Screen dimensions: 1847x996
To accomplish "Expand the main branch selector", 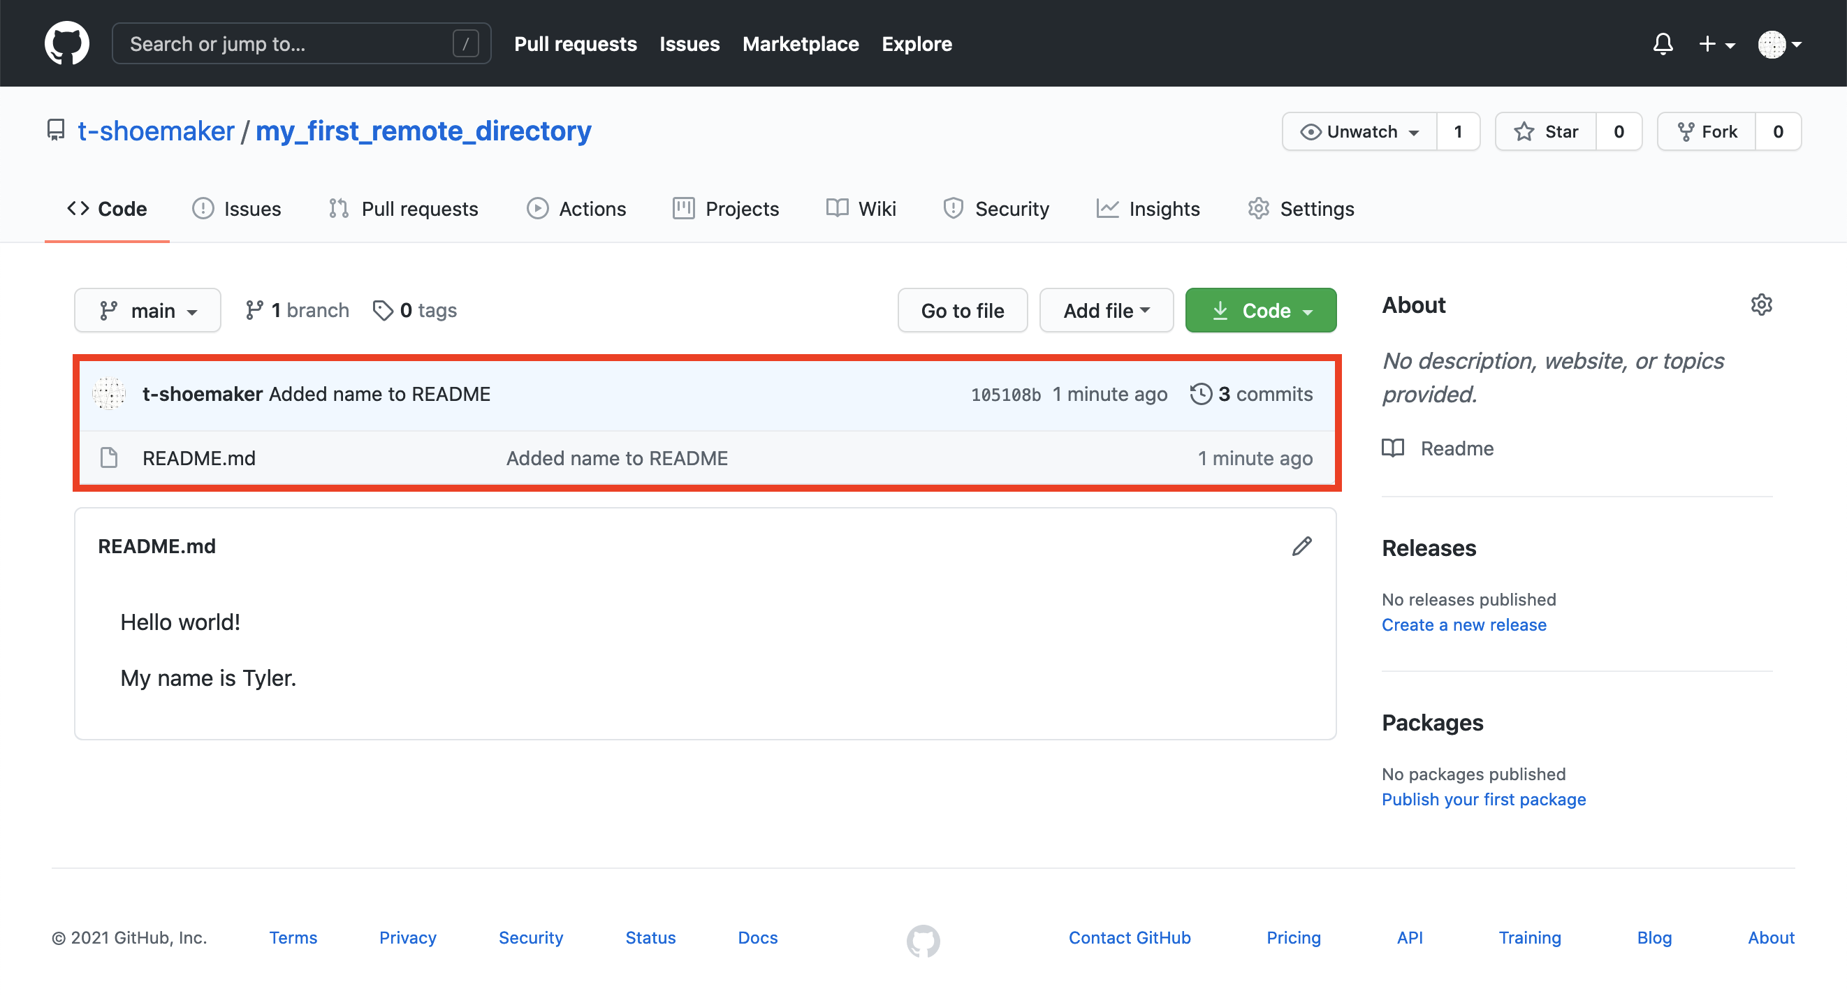I will 147,311.
